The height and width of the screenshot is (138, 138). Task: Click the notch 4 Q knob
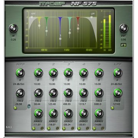click(84, 73)
